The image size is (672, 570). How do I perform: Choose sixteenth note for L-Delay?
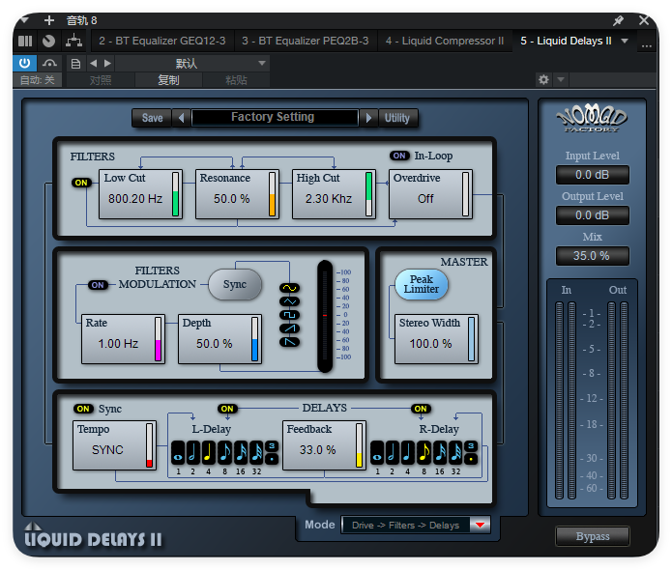click(x=241, y=453)
